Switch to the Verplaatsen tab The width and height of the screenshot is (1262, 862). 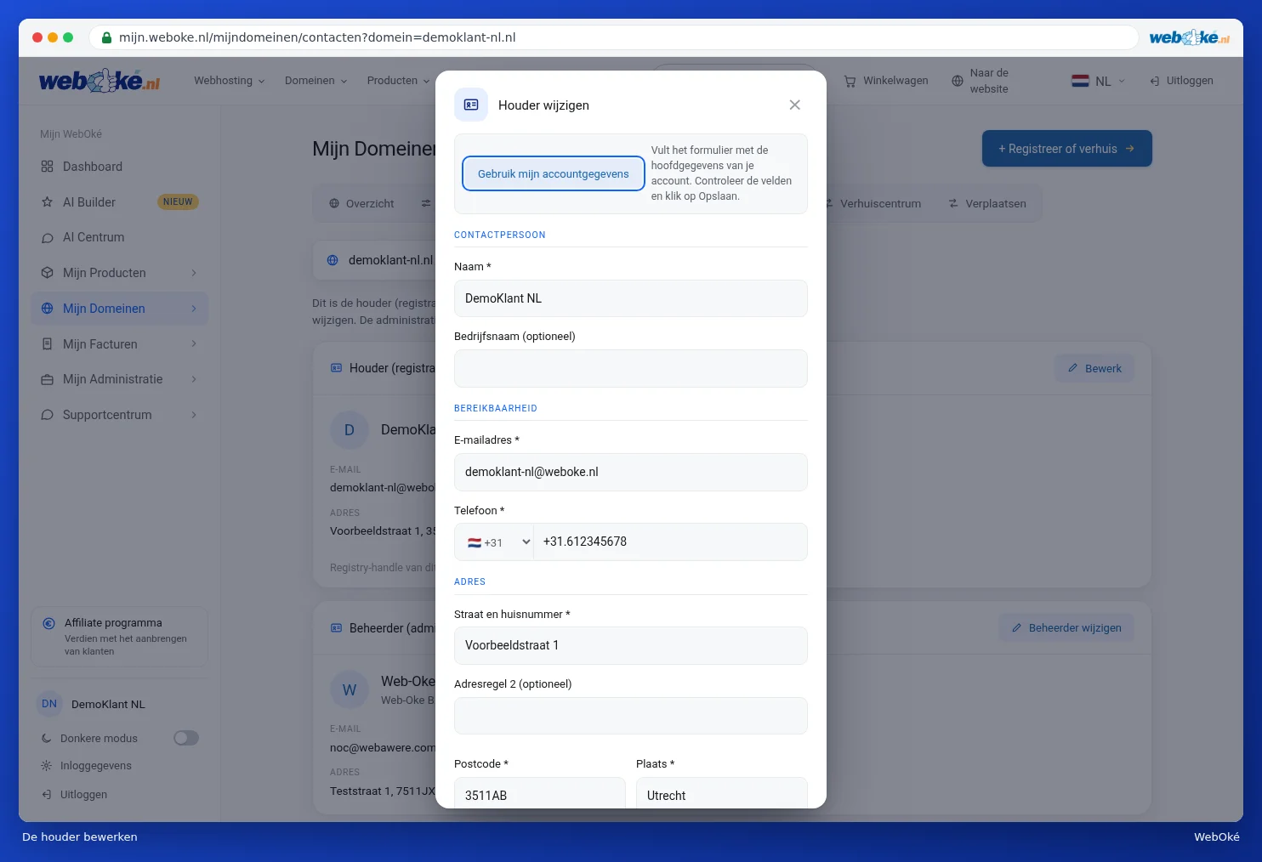coord(987,204)
